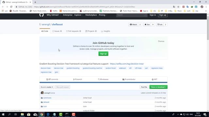Open the Windows Start menu
209x117 pixels.
click(x=3, y=114)
